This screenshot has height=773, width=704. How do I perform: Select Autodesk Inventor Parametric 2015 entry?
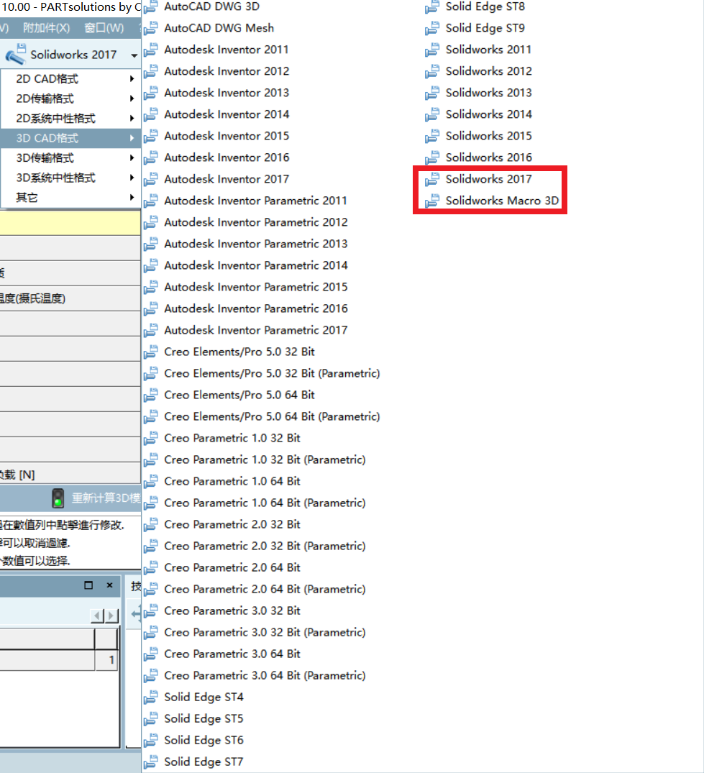pyautogui.click(x=255, y=287)
